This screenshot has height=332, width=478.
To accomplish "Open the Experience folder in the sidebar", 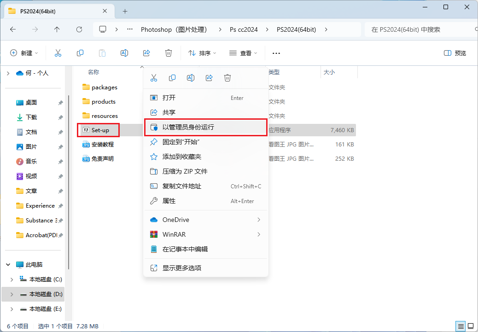I will tap(35, 206).
